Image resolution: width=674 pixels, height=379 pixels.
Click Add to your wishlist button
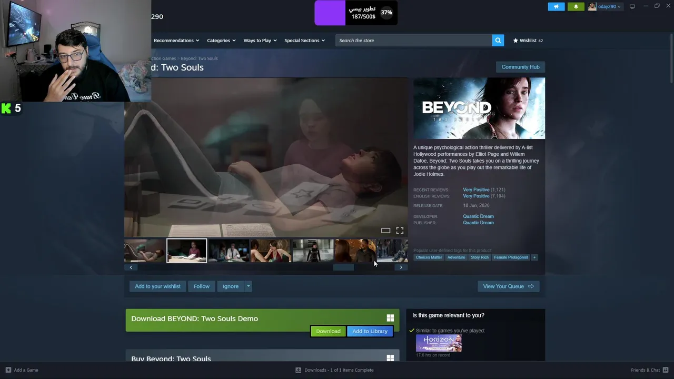tap(157, 286)
